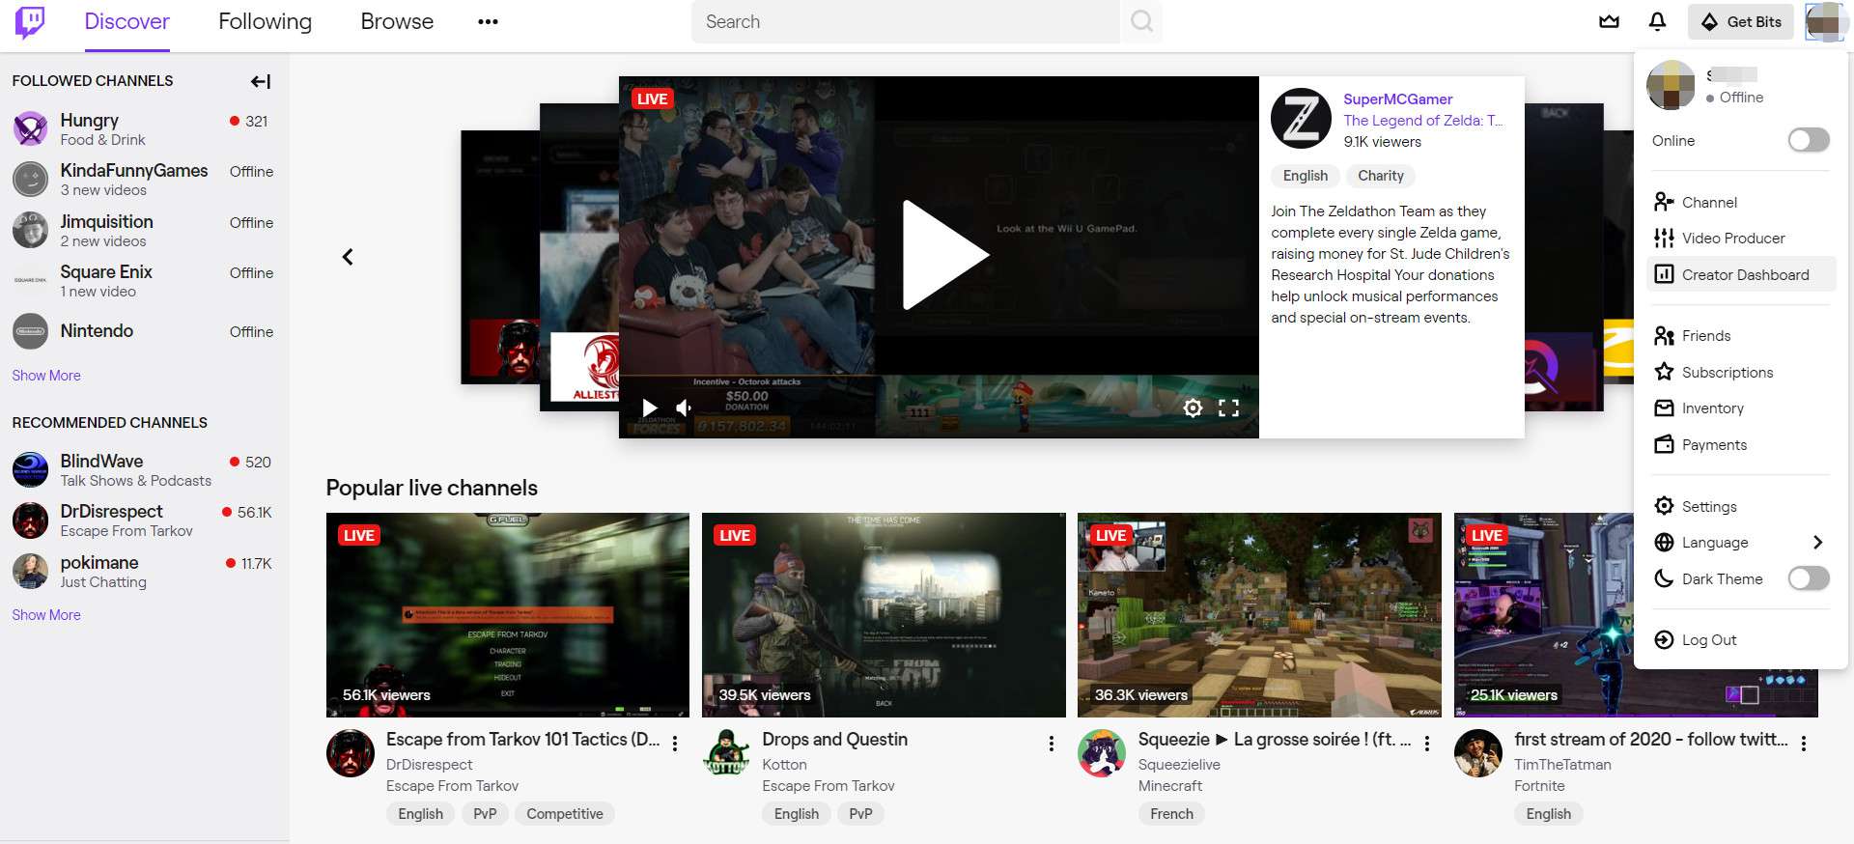Screen dimensions: 1854x844
Task: Open Friends from user menu
Action: [x=1742, y=336]
